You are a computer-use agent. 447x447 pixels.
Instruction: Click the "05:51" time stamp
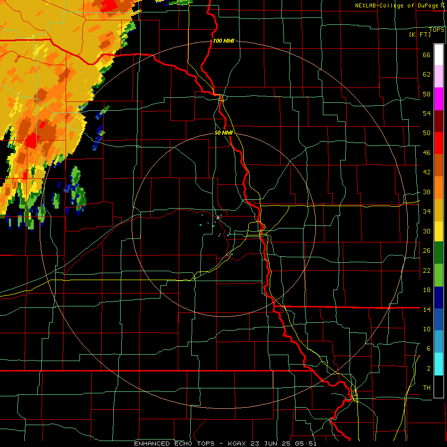coord(305,444)
